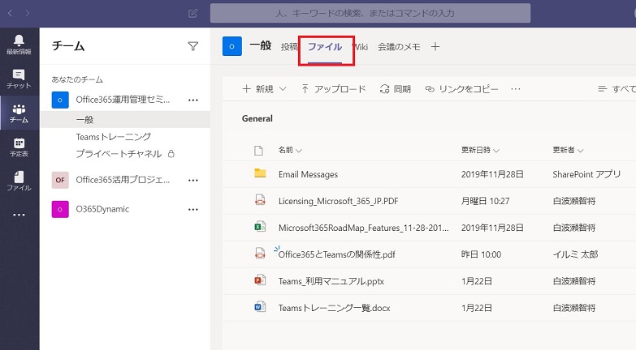Open the Activity bell icon in sidebar
The width and height of the screenshot is (636, 350).
(x=19, y=44)
